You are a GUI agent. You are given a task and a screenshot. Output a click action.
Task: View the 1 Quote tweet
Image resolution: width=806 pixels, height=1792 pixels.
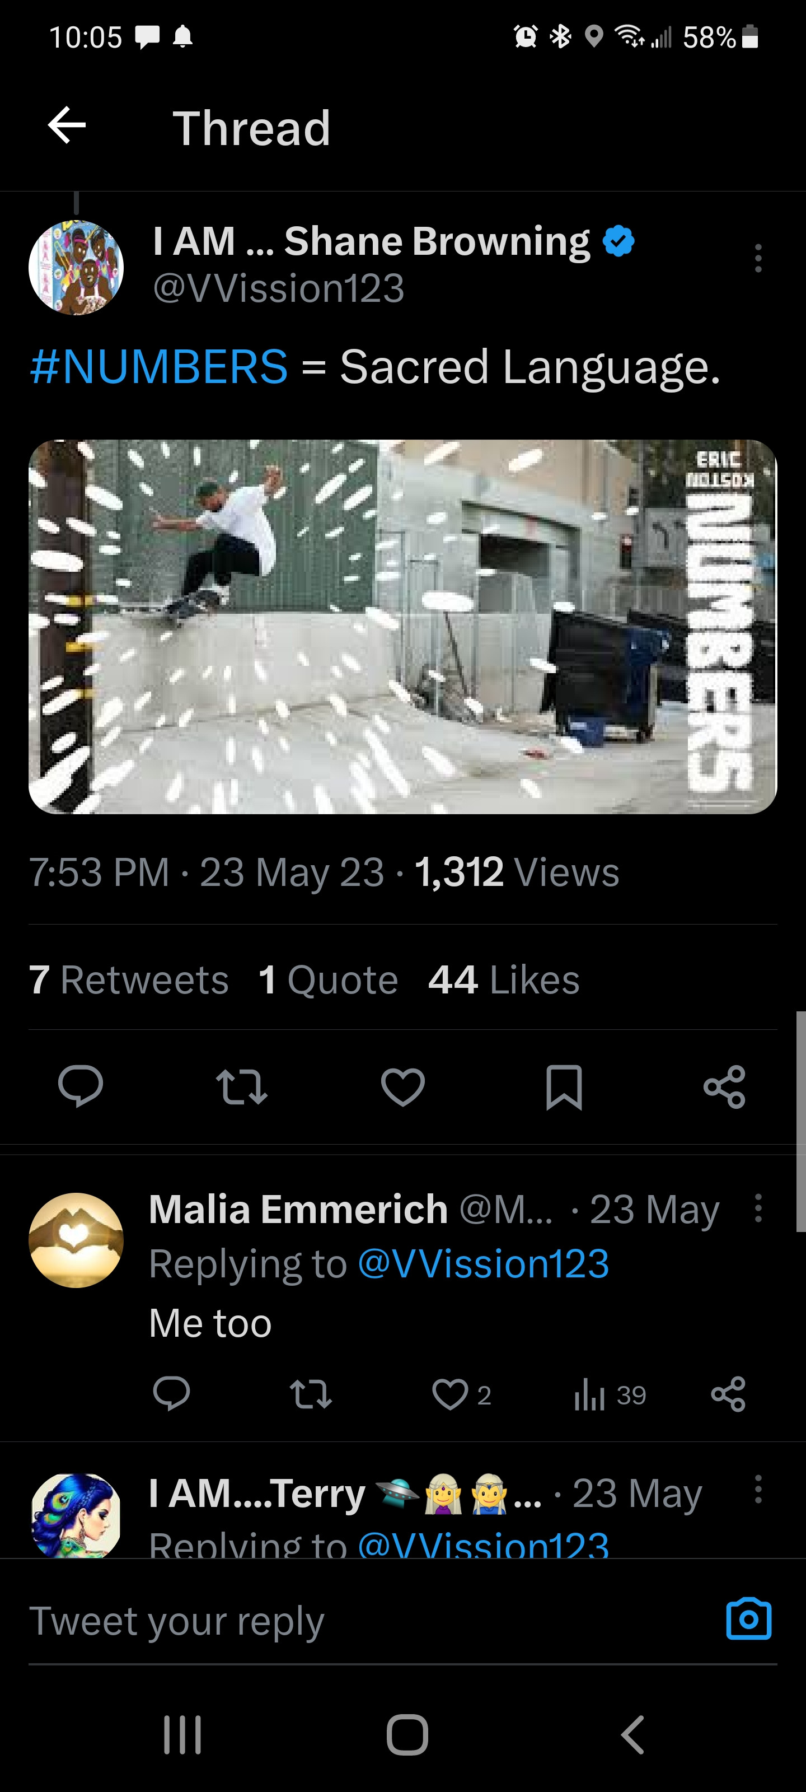point(327,979)
